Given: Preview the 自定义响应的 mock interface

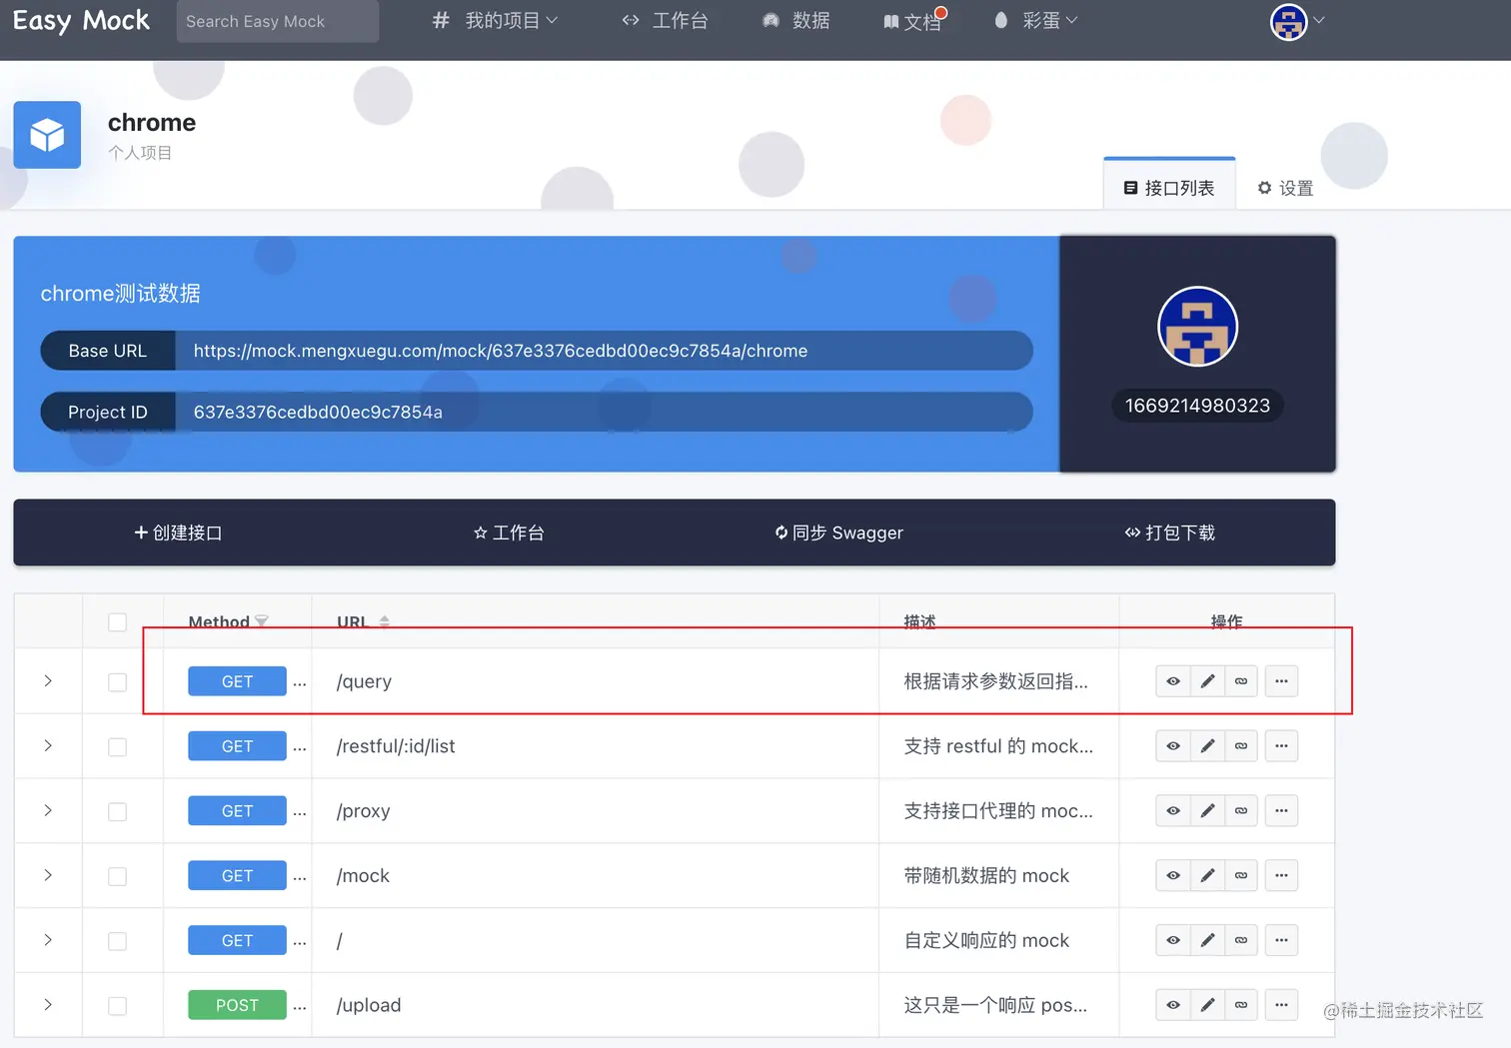Looking at the screenshot, I should 1173,940.
